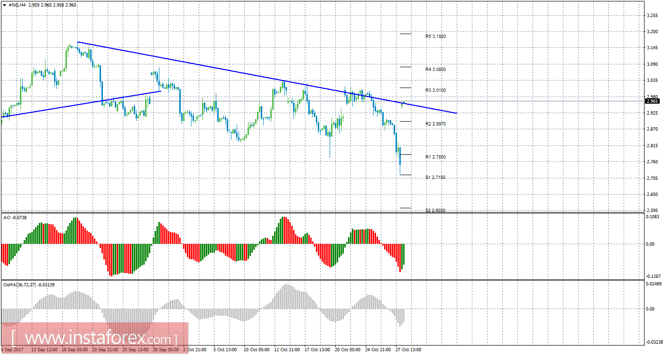Click the 24 Oct 21:00 time label
Viewport: 663px width, 355px height.
tap(378, 350)
